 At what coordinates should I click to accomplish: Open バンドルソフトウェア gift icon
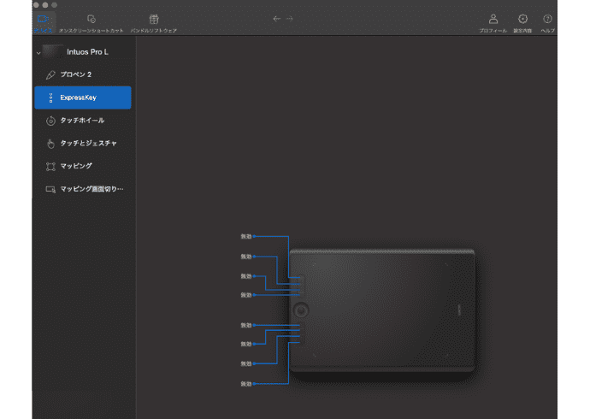tap(154, 21)
